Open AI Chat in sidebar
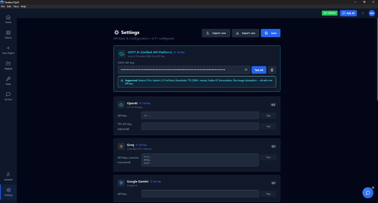The height and width of the screenshot is (203, 378). [8, 96]
